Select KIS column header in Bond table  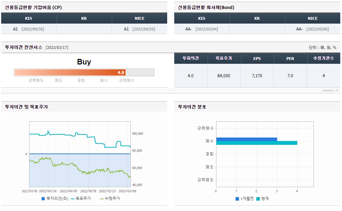(x=202, y=18)
